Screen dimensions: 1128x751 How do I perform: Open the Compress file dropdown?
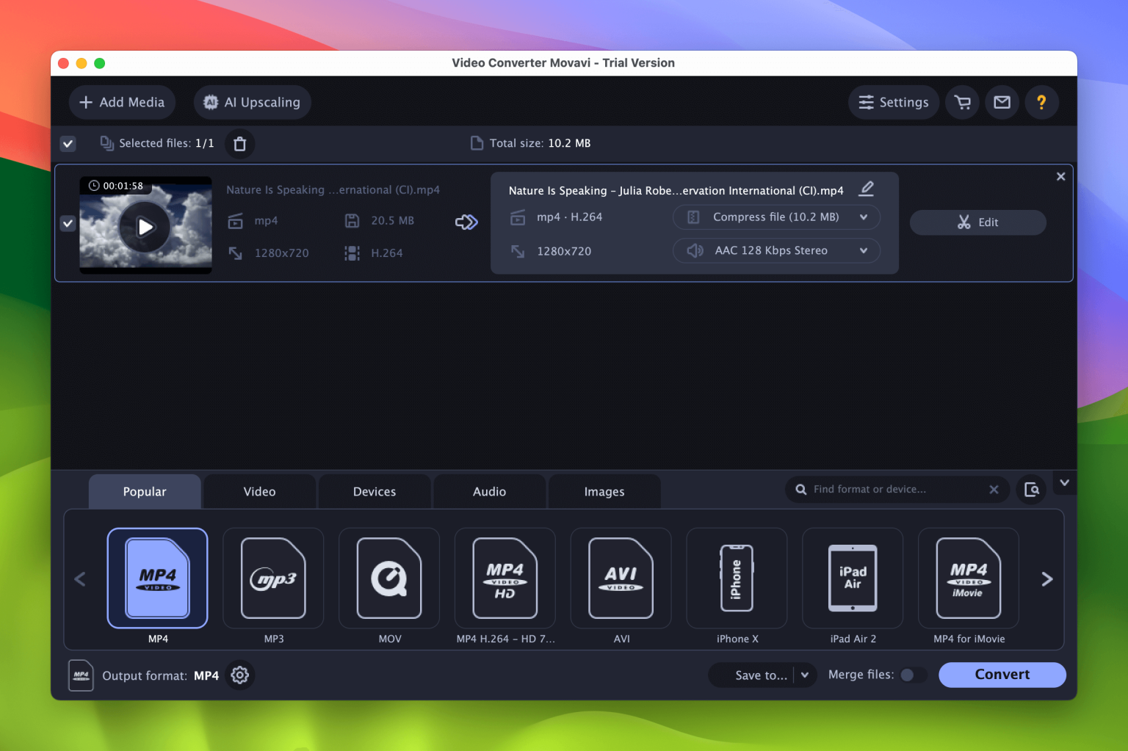click(776, 217)
